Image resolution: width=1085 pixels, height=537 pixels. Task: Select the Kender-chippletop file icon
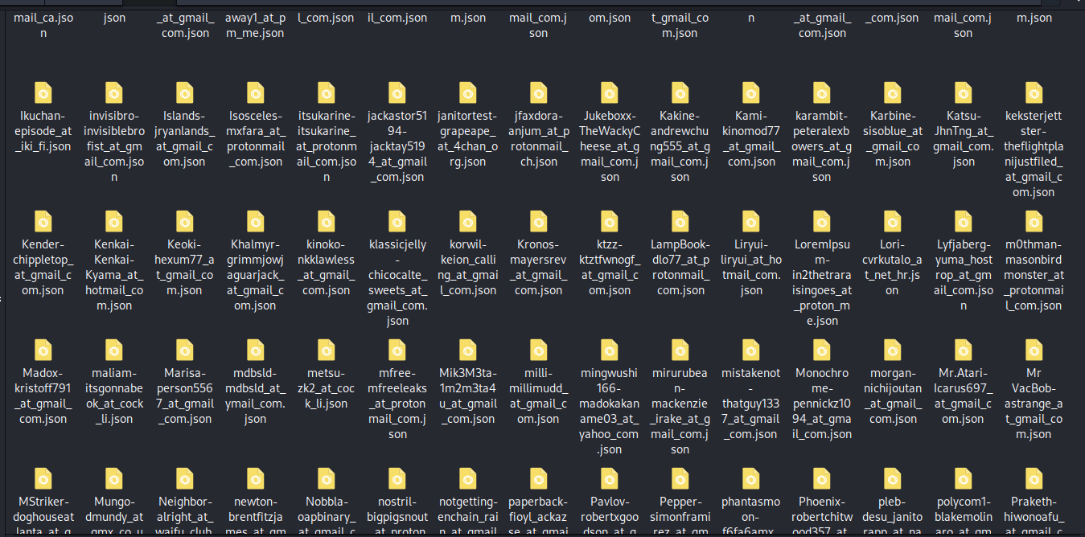point(43,222)
